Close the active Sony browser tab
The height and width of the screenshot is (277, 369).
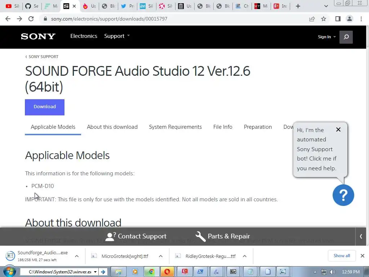coord(74,6)
